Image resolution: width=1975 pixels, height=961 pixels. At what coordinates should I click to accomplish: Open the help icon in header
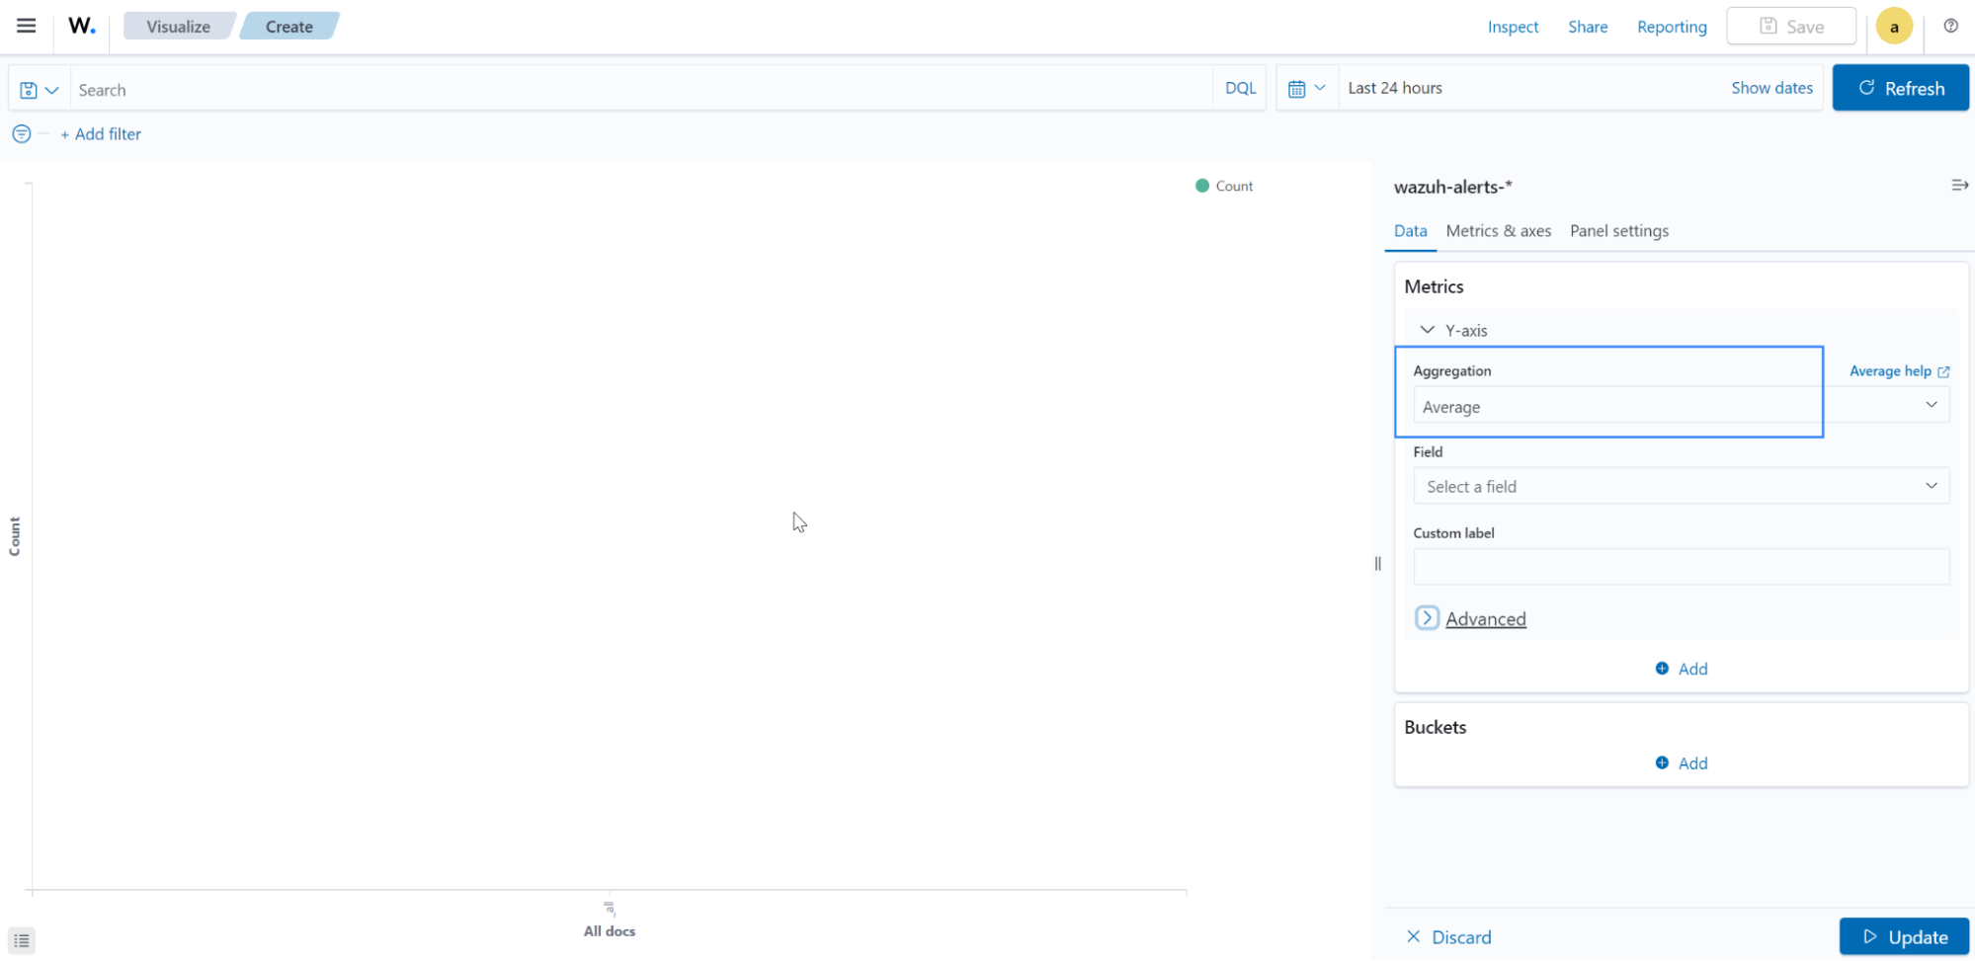[1950, 27]
